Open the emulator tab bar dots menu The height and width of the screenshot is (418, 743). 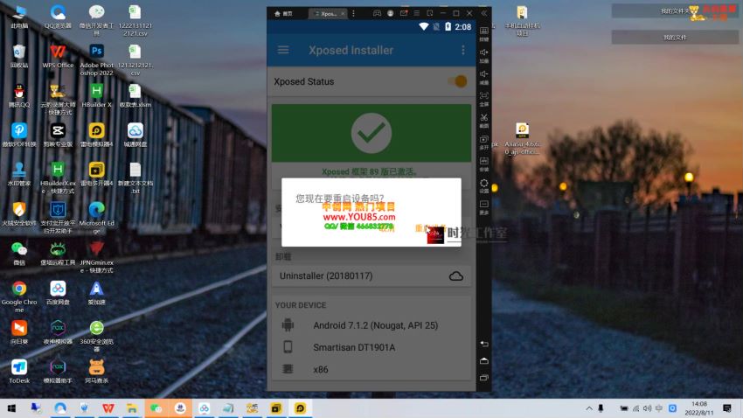(x=353, y=13)
